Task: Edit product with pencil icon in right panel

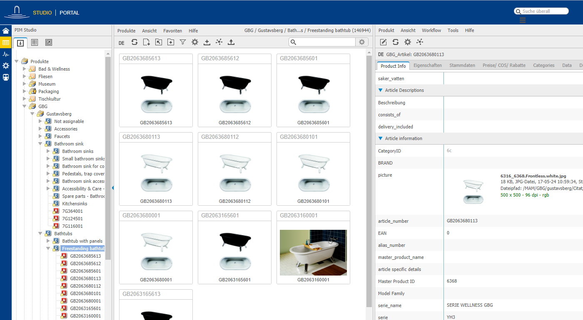Action: click(x=384, y=42)
